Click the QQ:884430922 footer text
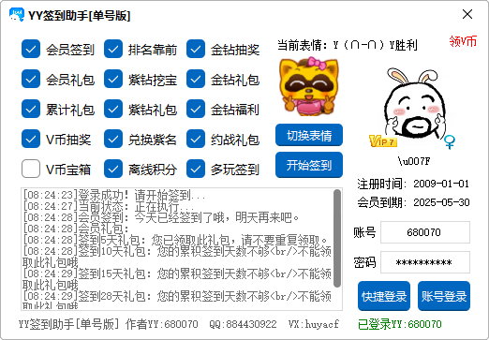The width and height of the screenshot is (489, 340). (x=243, y=324)
